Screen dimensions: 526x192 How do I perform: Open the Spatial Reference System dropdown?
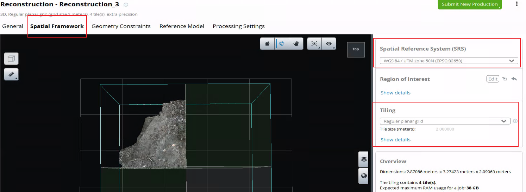coord(449,61)
